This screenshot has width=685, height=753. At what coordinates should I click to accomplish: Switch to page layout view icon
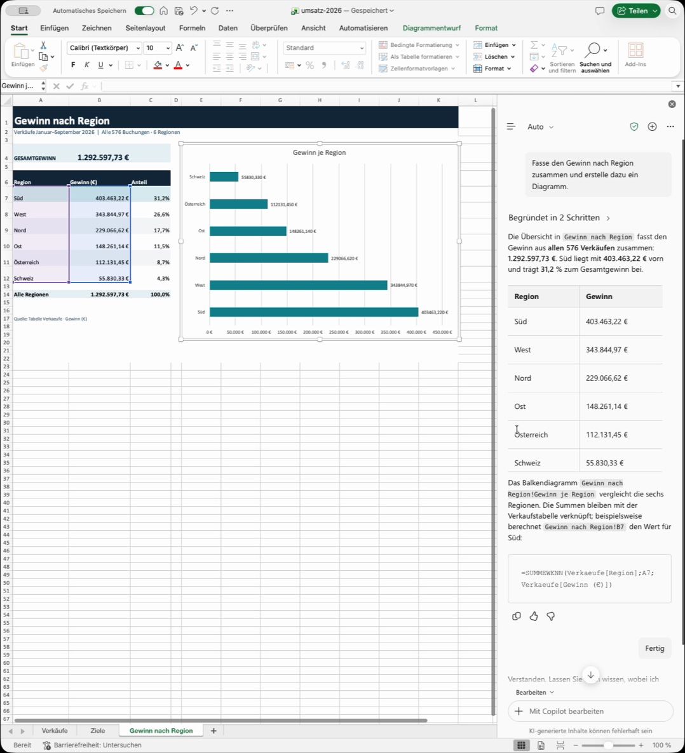pyautogui.click(x=541, y=745)
